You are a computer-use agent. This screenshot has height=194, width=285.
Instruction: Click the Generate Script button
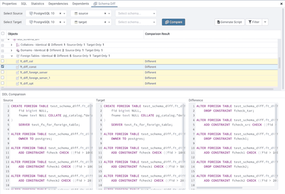click(229, 22)
